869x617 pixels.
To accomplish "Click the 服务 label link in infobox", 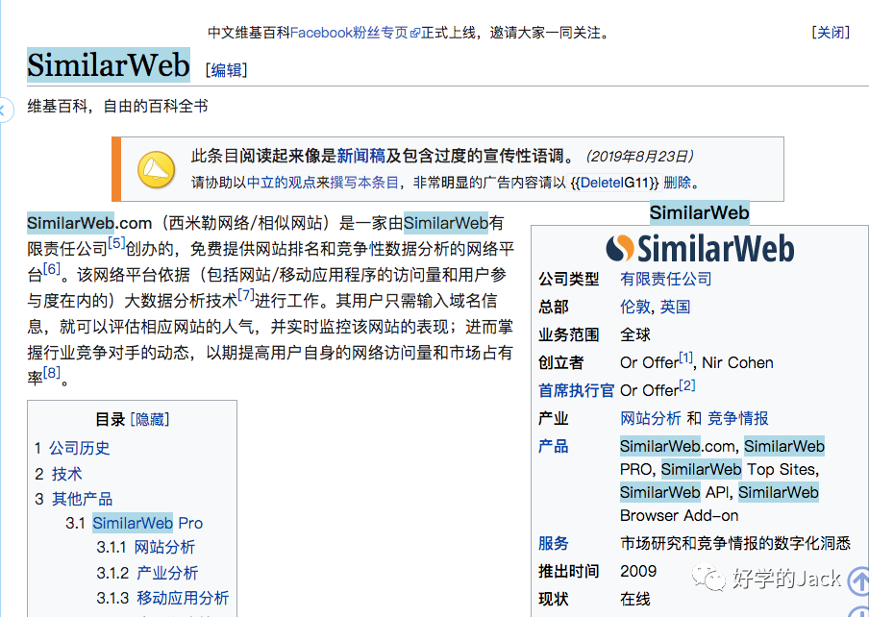I will tap(553, 543).
